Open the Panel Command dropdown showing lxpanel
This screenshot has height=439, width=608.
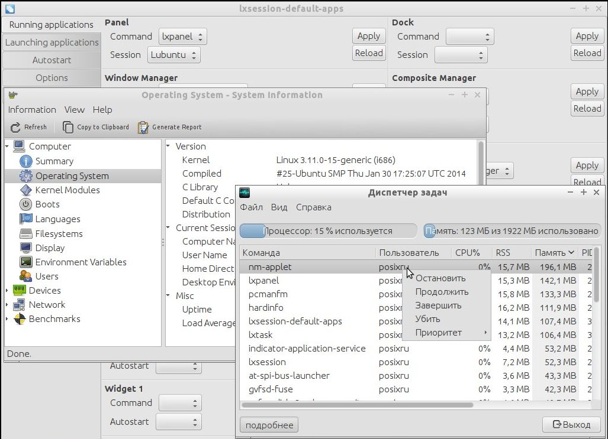tap(182, 37)
